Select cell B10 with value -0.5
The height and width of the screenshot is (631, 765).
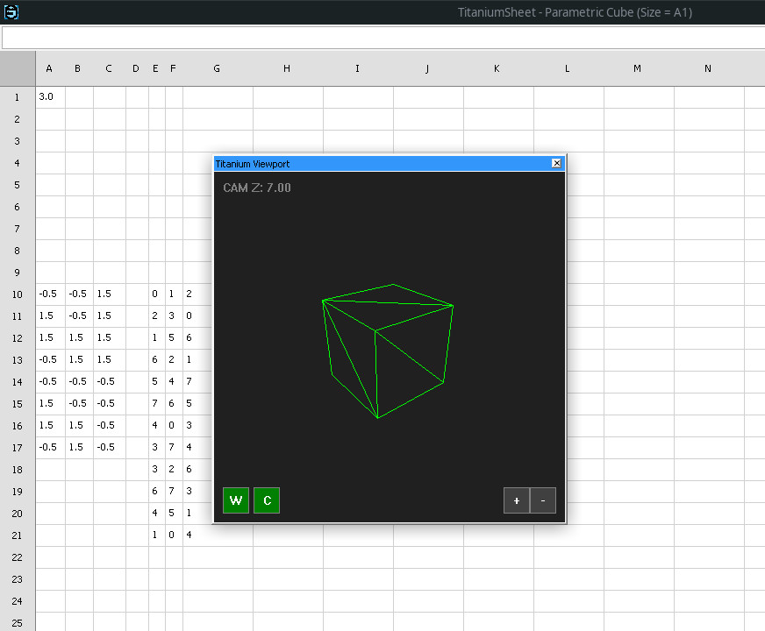pos(79,294)
